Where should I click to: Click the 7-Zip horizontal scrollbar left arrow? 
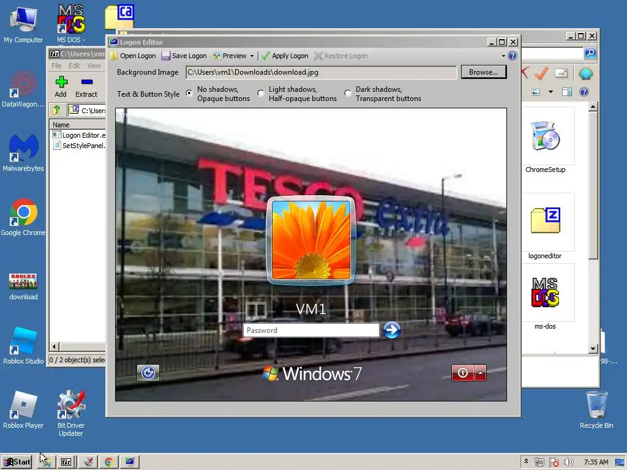tap(54, 346)
